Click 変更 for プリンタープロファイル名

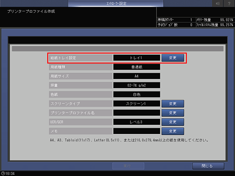173,113
